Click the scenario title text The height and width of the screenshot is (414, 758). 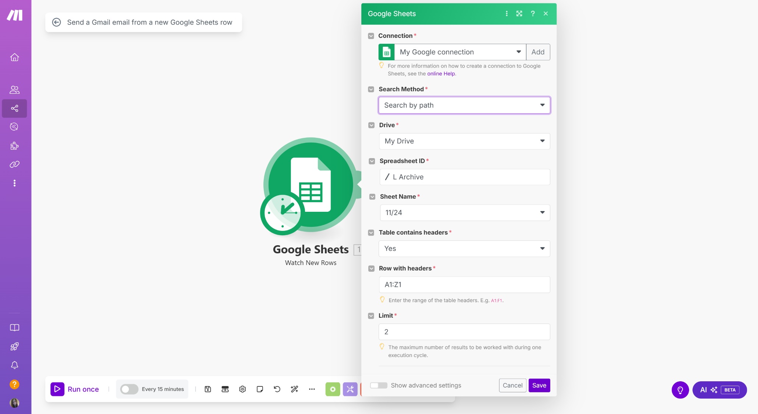click(150, 22)
